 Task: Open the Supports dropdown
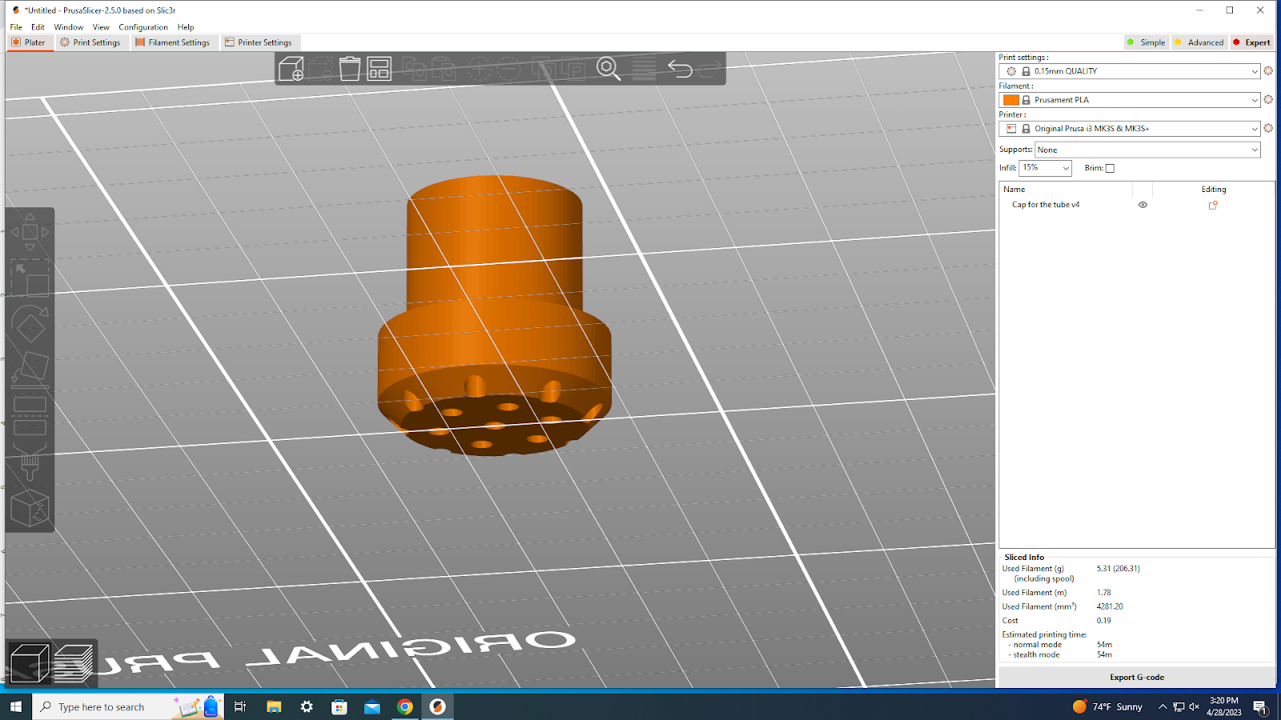click(x=1147, y=150)
